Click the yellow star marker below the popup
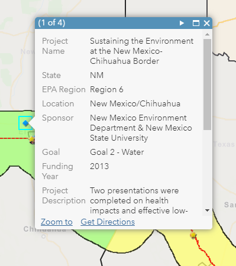 coord(193,235)
